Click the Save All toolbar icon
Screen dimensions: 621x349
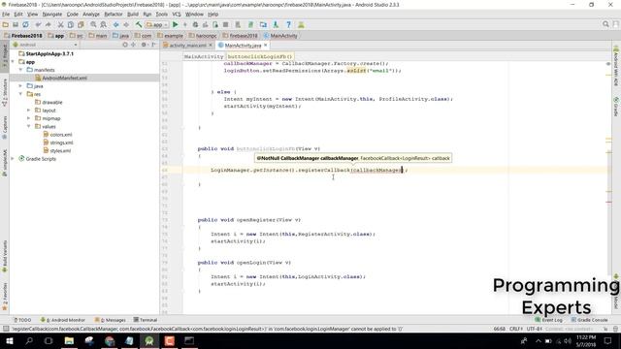coord(16,24)
